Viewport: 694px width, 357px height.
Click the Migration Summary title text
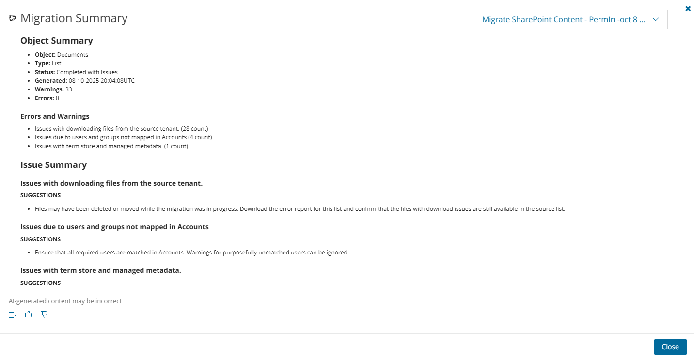[74, 18]
